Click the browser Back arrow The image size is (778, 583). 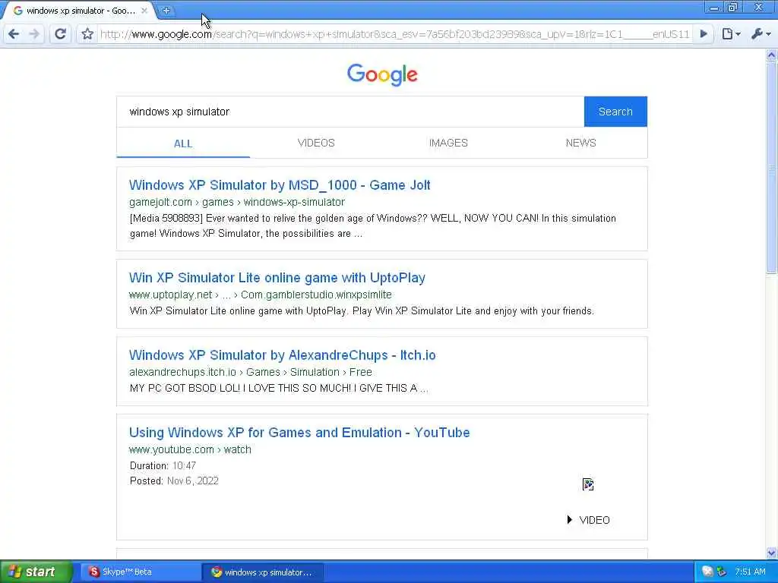(14, 34)
